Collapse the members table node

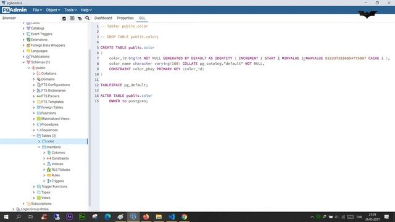pyautogui.click(x=39, y=147)
